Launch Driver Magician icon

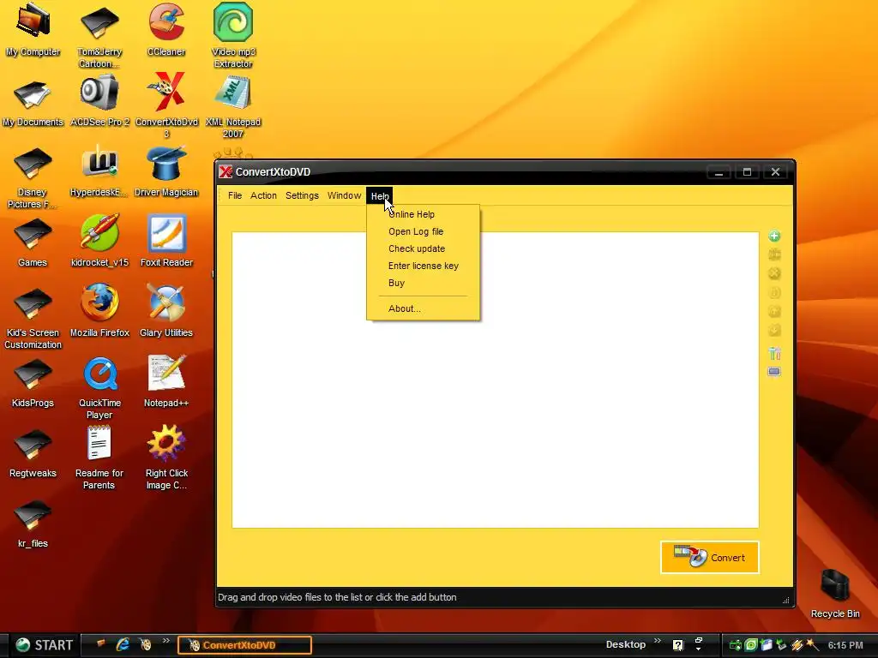point(166,170)
